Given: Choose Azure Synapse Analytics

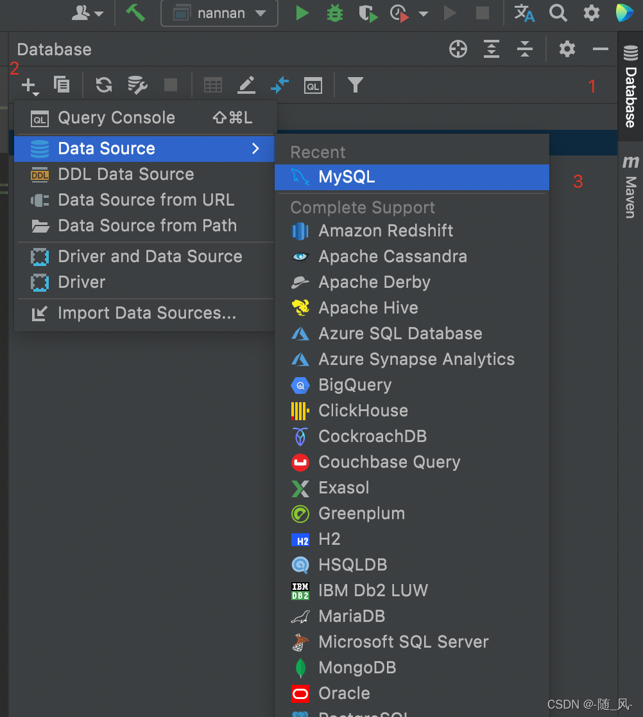Looking at the screenshot, I should 411,359.
